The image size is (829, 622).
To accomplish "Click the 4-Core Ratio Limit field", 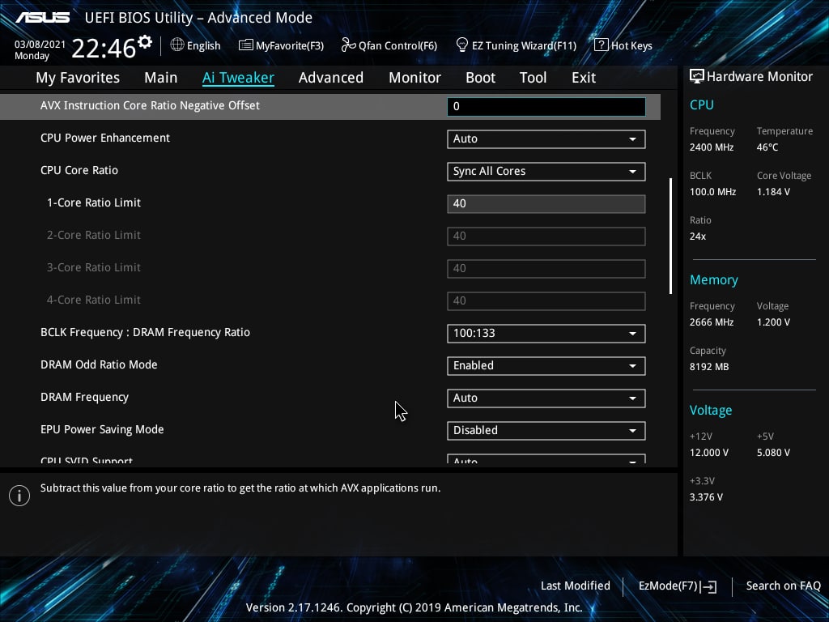I will click(546, 301).
